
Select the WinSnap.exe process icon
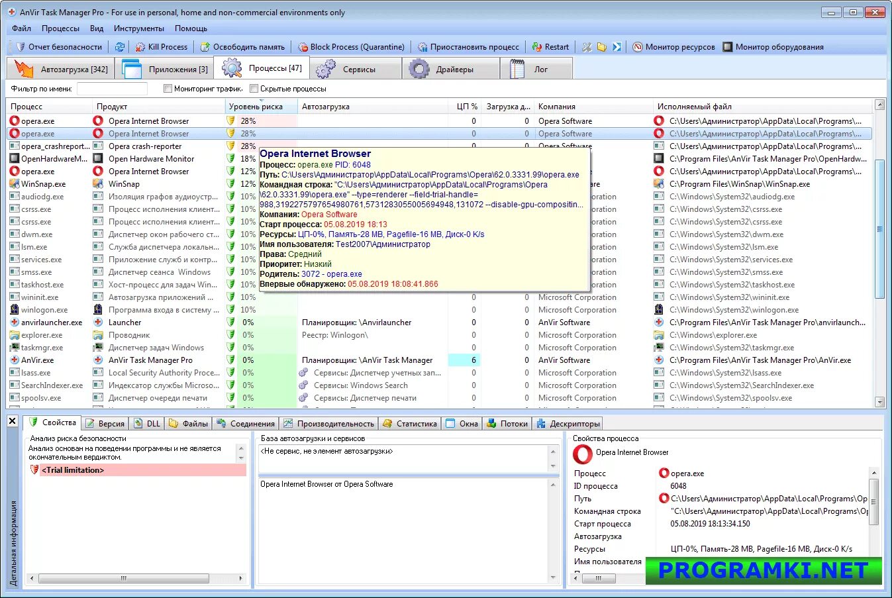click(15, 184)
